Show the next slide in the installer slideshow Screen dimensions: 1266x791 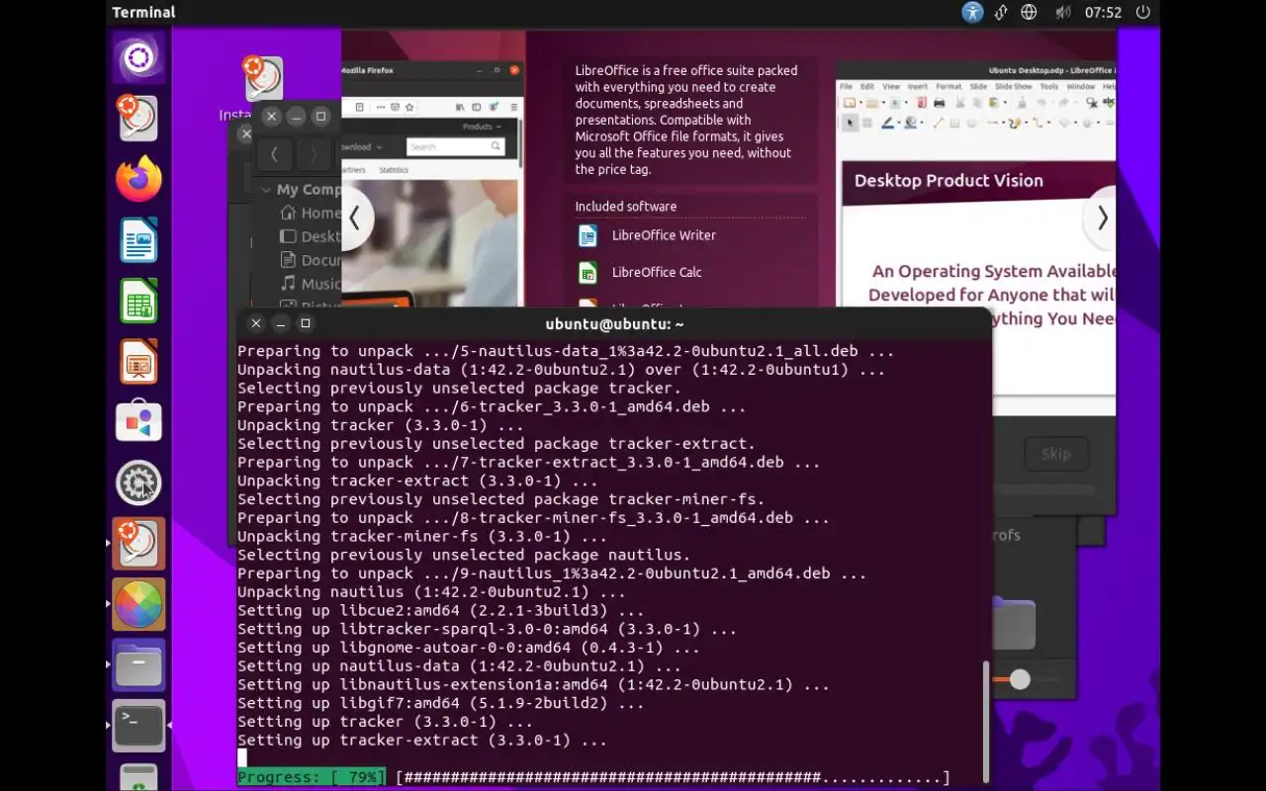click(1101, 219)
